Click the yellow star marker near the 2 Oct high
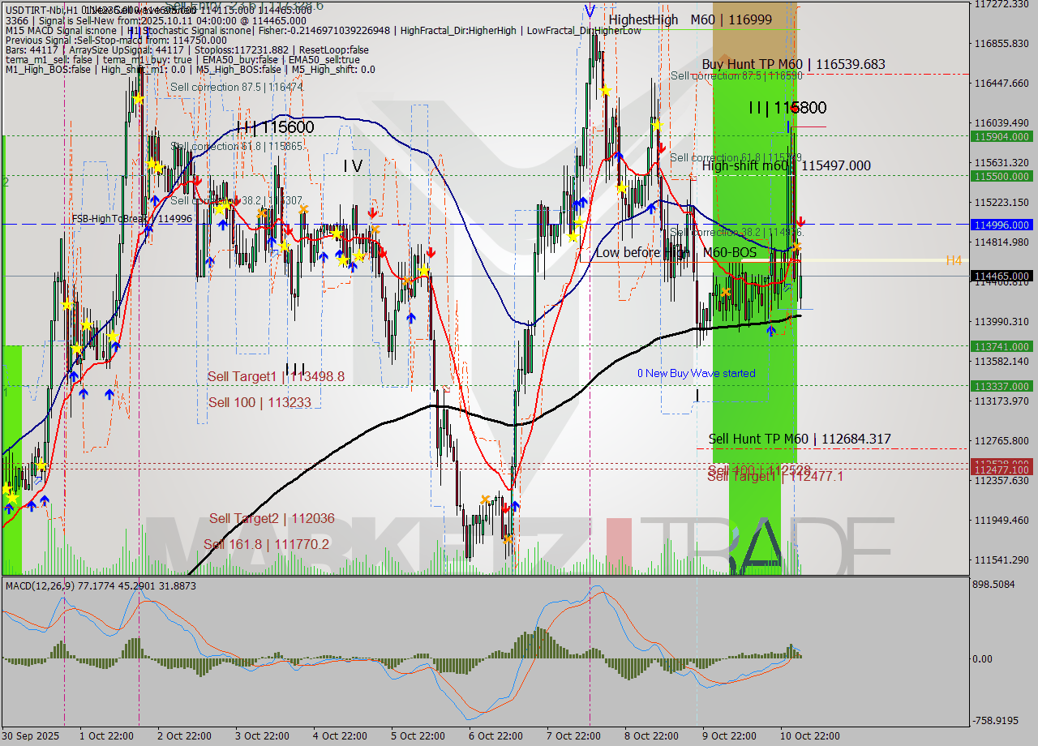1038x746 pixels. [138, 97]
